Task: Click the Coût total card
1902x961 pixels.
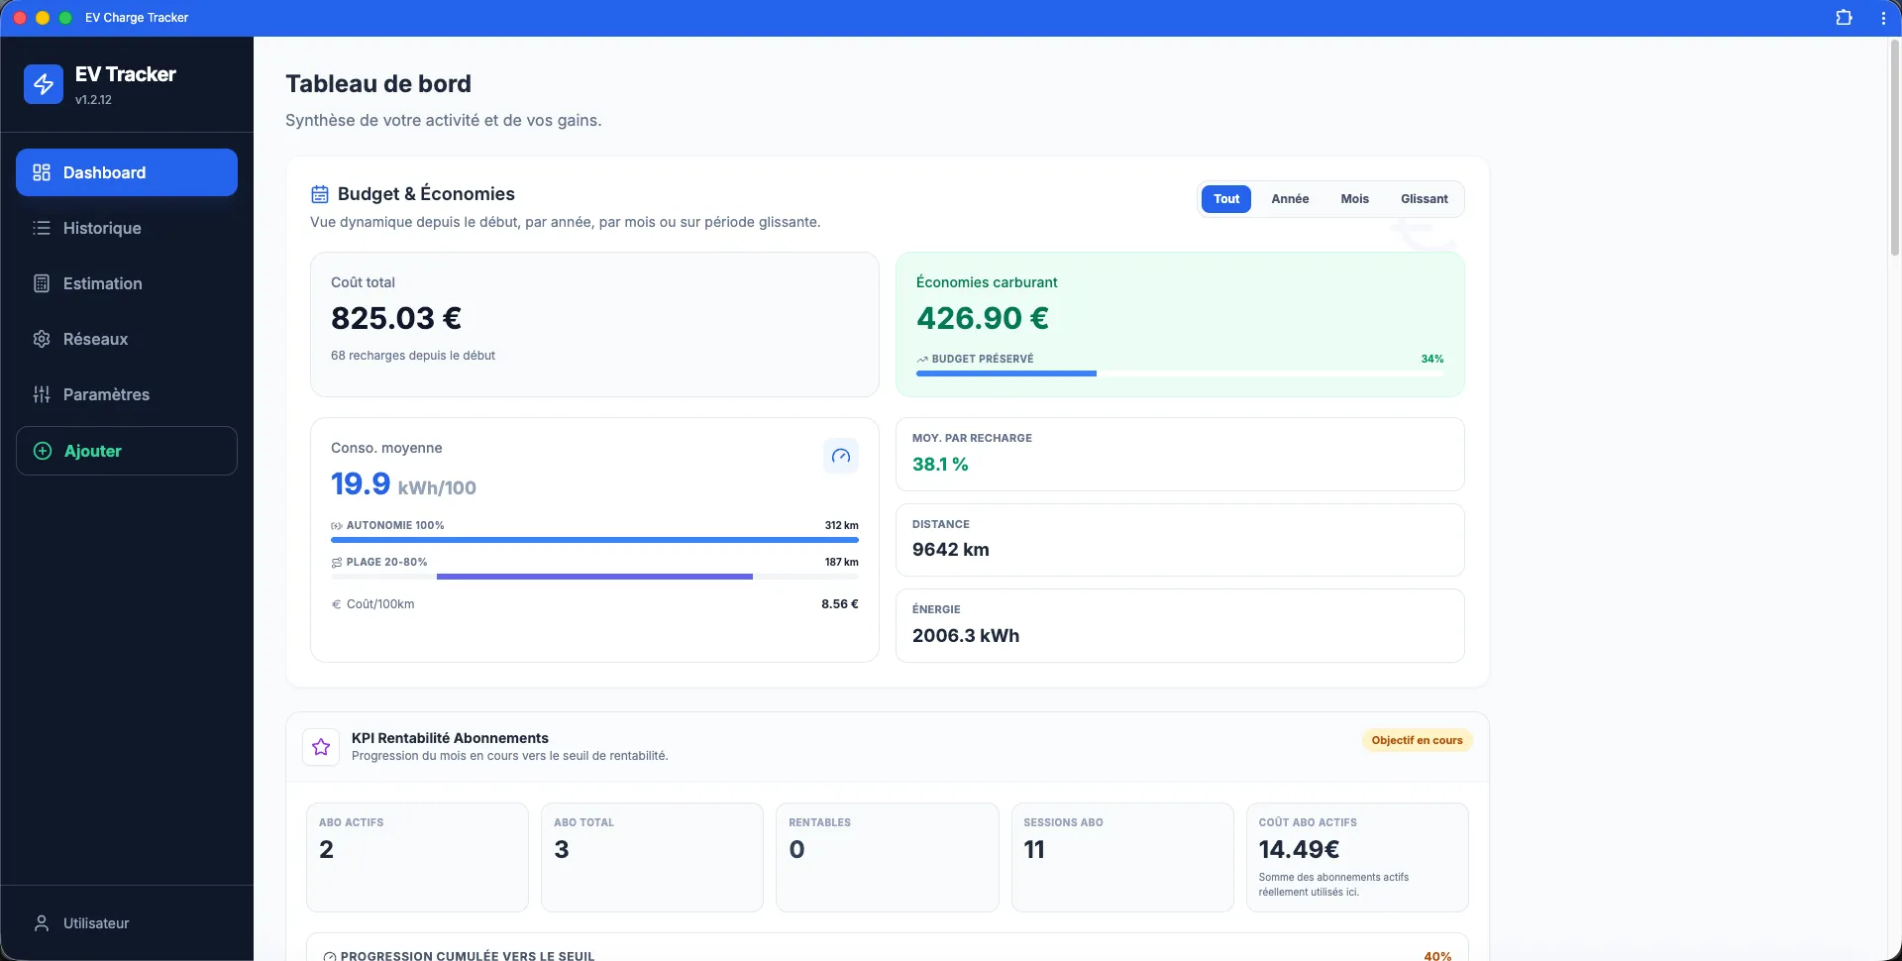Action: 594,324
